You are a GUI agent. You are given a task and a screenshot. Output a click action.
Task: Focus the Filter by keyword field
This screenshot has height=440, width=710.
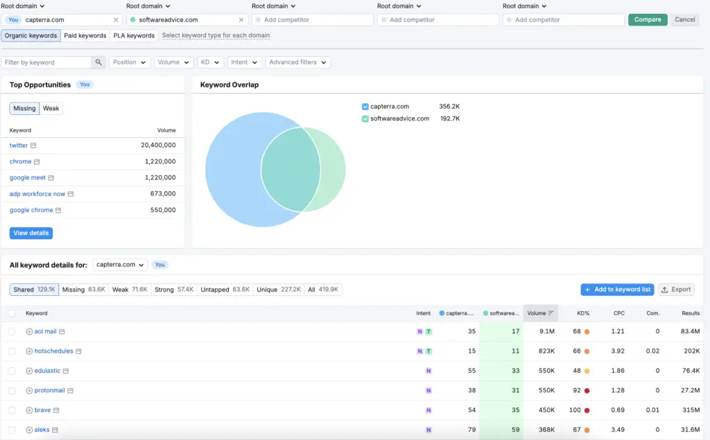click(x=46, y=62)
